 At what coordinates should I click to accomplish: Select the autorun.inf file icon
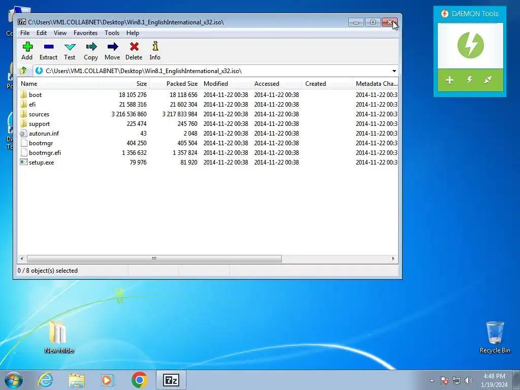pos(23,134)
